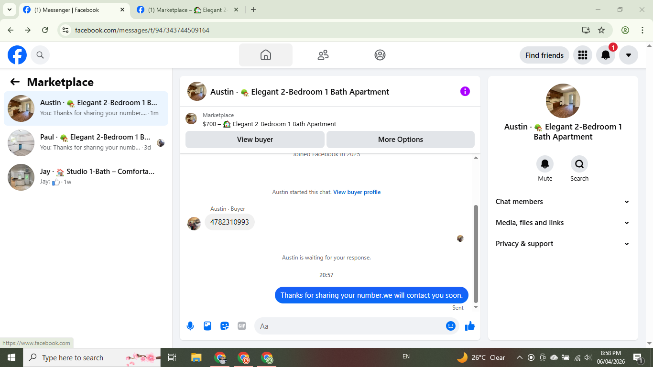
Task: Click the sent message 'Thanks for sharing your number'
Action: point(371,295)
